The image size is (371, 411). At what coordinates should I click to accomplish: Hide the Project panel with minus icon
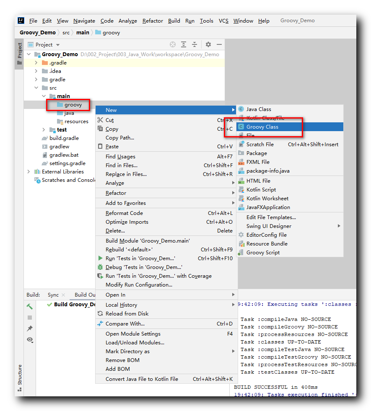219,44
